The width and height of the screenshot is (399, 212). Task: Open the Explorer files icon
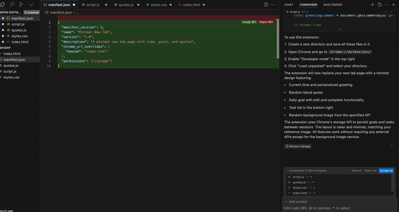pos(2,4)
